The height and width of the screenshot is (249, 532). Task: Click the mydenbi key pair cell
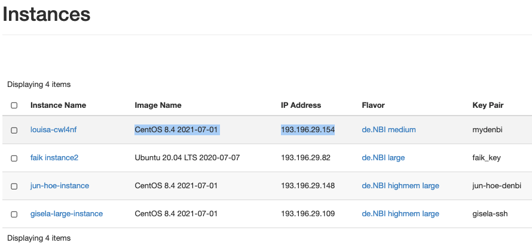487,130
